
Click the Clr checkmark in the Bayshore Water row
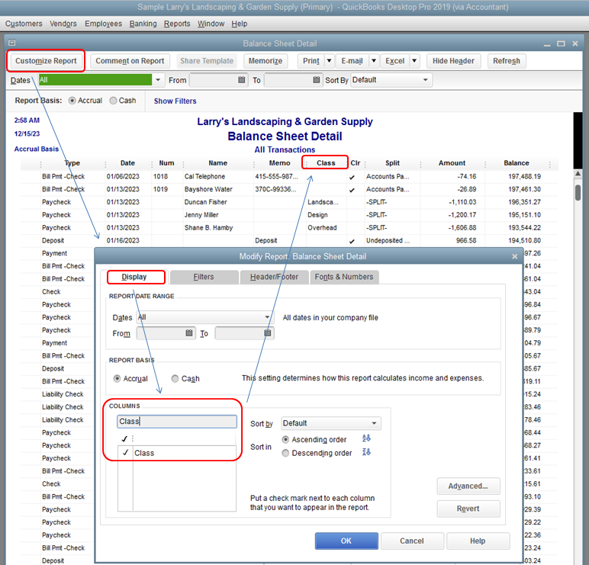pyautogui.click(x=352, y=190)
